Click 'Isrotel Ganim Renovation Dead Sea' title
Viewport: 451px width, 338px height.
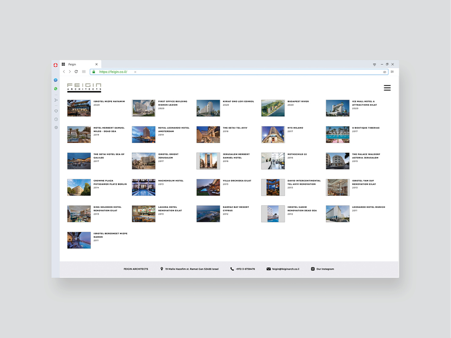[302, 209]
